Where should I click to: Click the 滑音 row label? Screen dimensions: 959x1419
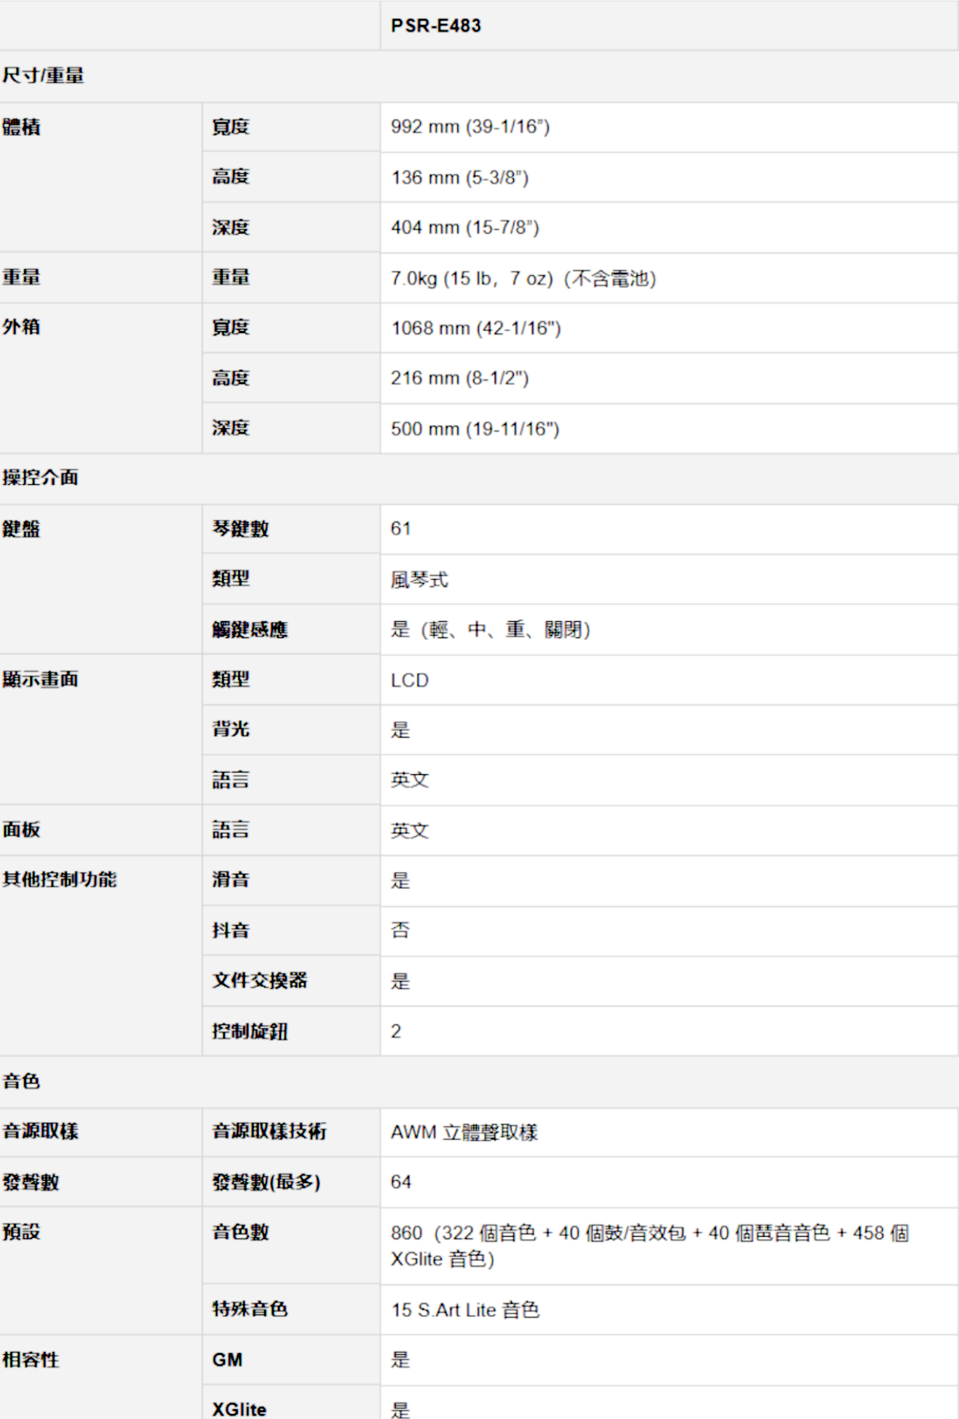click(230, 880)
